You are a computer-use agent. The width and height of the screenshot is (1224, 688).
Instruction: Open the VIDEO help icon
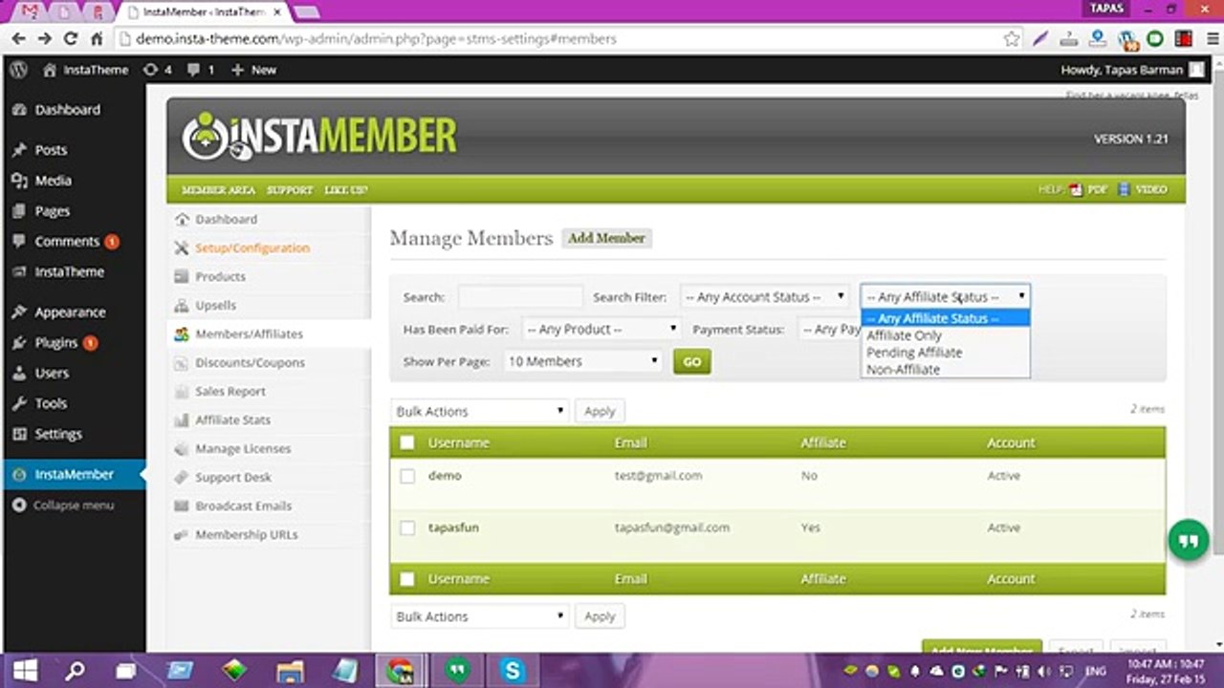click(x=1125, y=189)
